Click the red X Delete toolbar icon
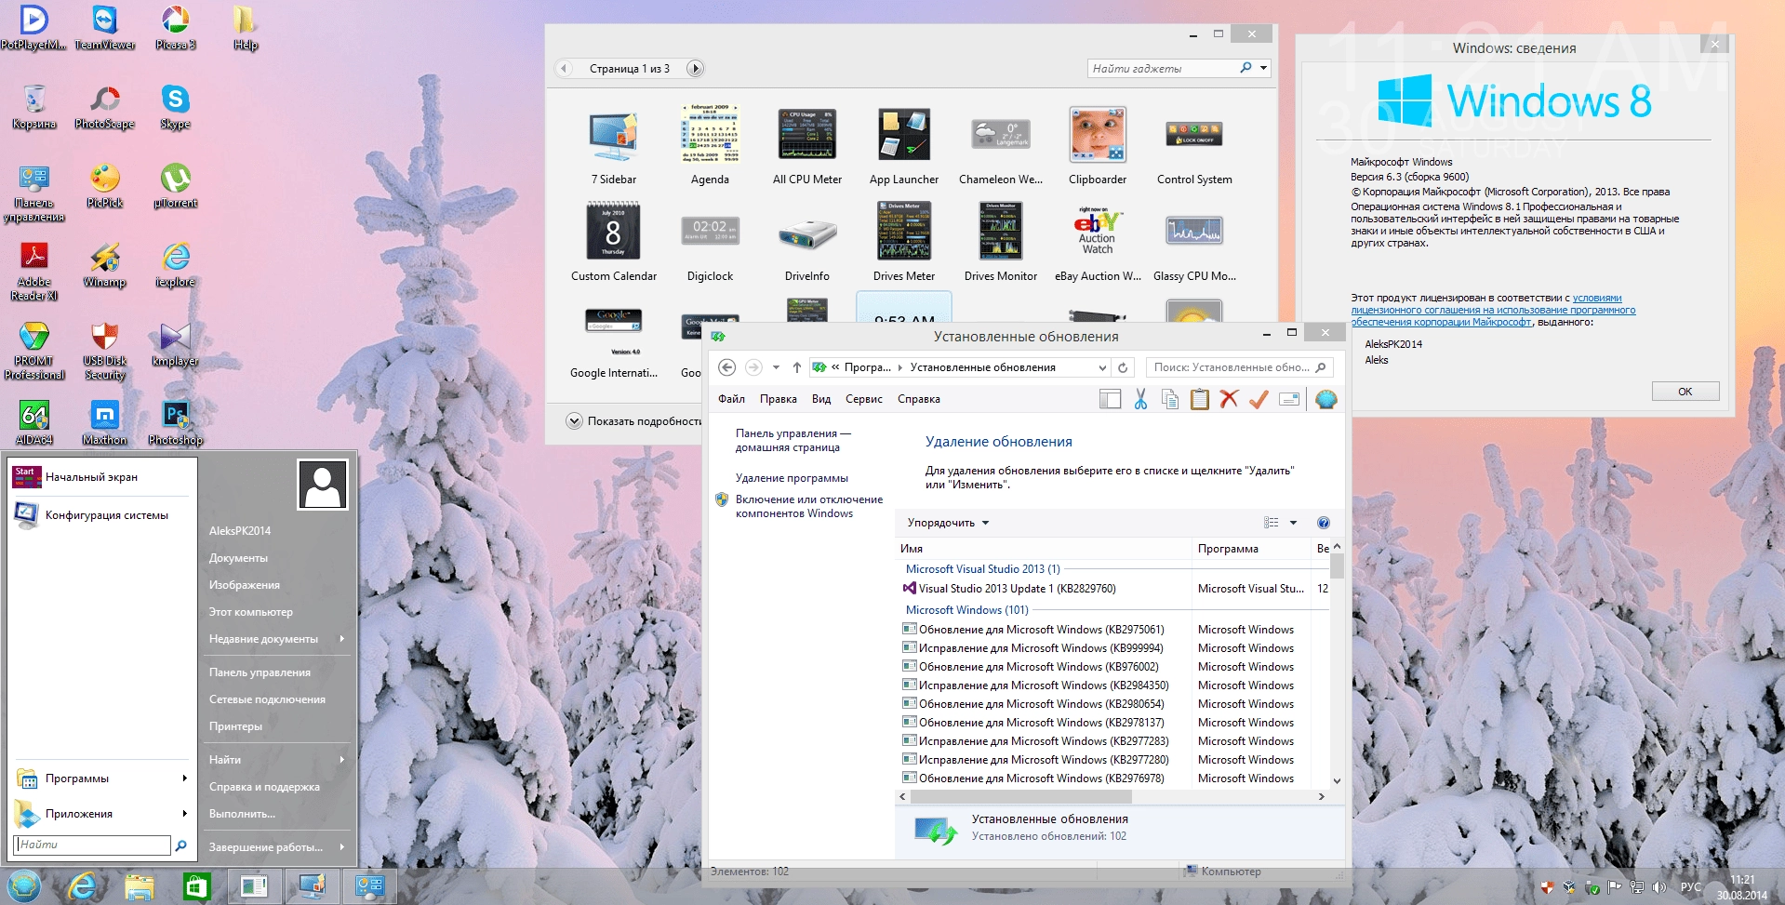This screenshot has width=1785, height=905. [x=1229, y=399]
